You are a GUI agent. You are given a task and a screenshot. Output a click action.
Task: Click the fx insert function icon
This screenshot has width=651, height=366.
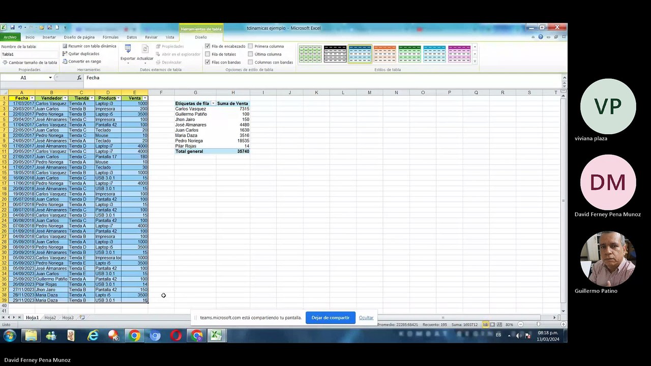(79, 78)
